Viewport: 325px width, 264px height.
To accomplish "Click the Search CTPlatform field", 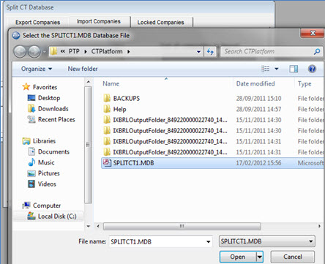I will point(267,51).
